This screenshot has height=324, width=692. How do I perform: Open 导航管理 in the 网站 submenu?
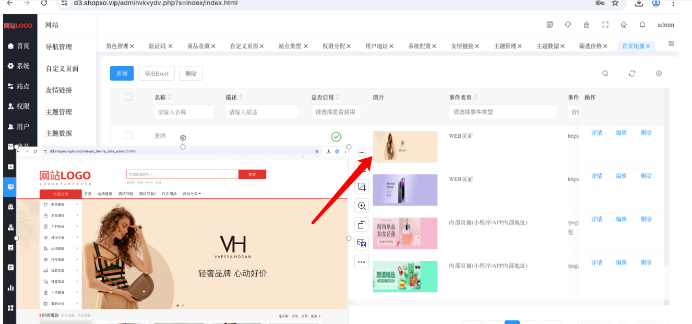coord(59,47)
